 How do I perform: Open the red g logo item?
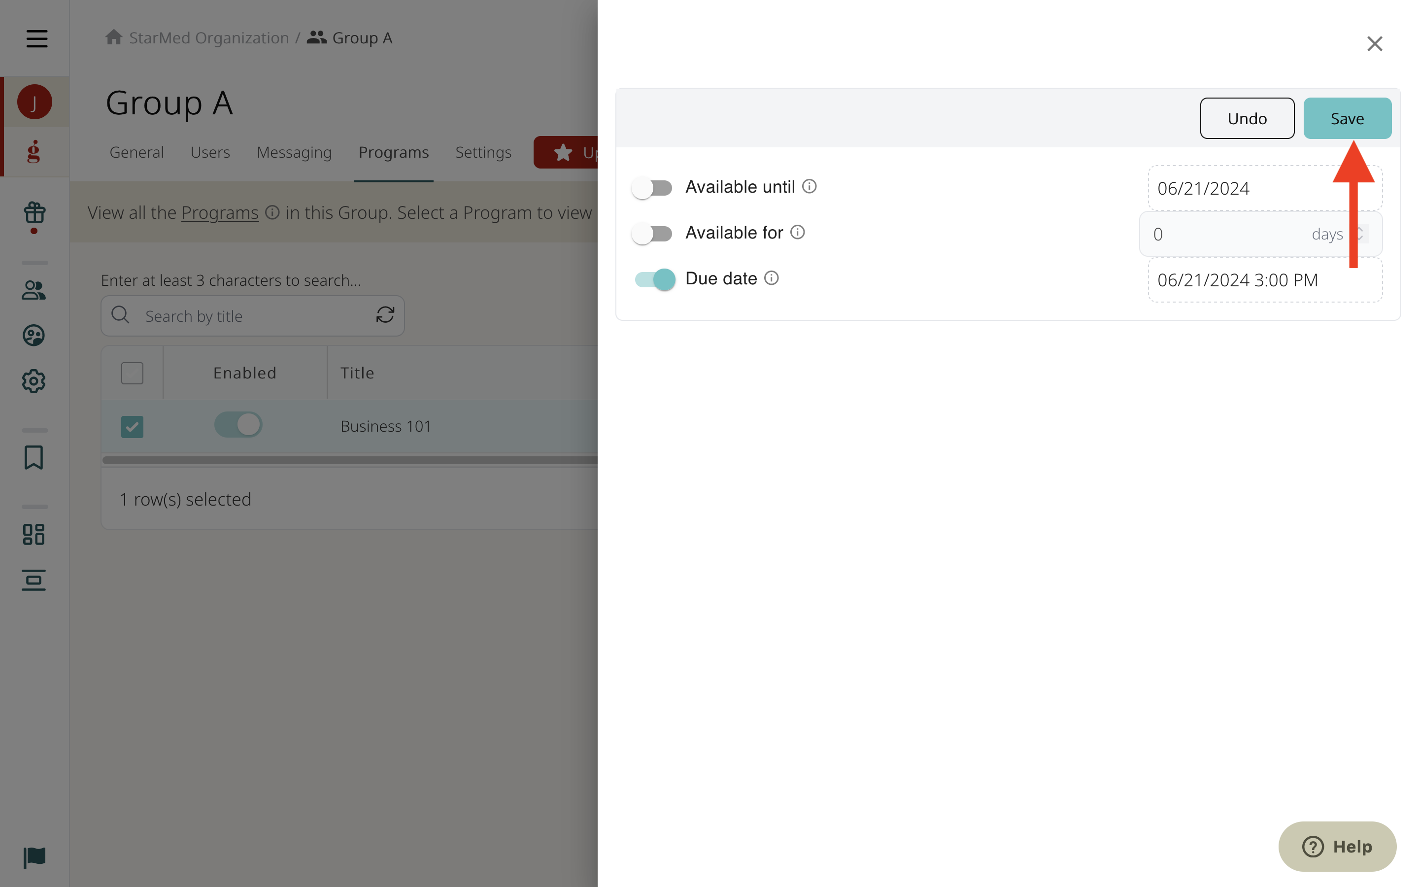[x=34, y=151]
